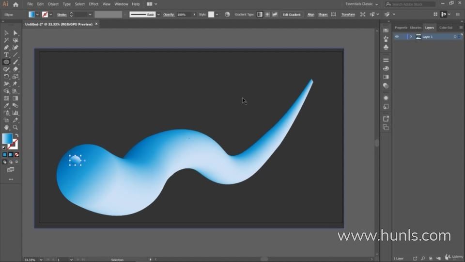The height and width of the screenshot is (262, 465).
Task: Choose the radial gradient type
Action: (267, 15)
